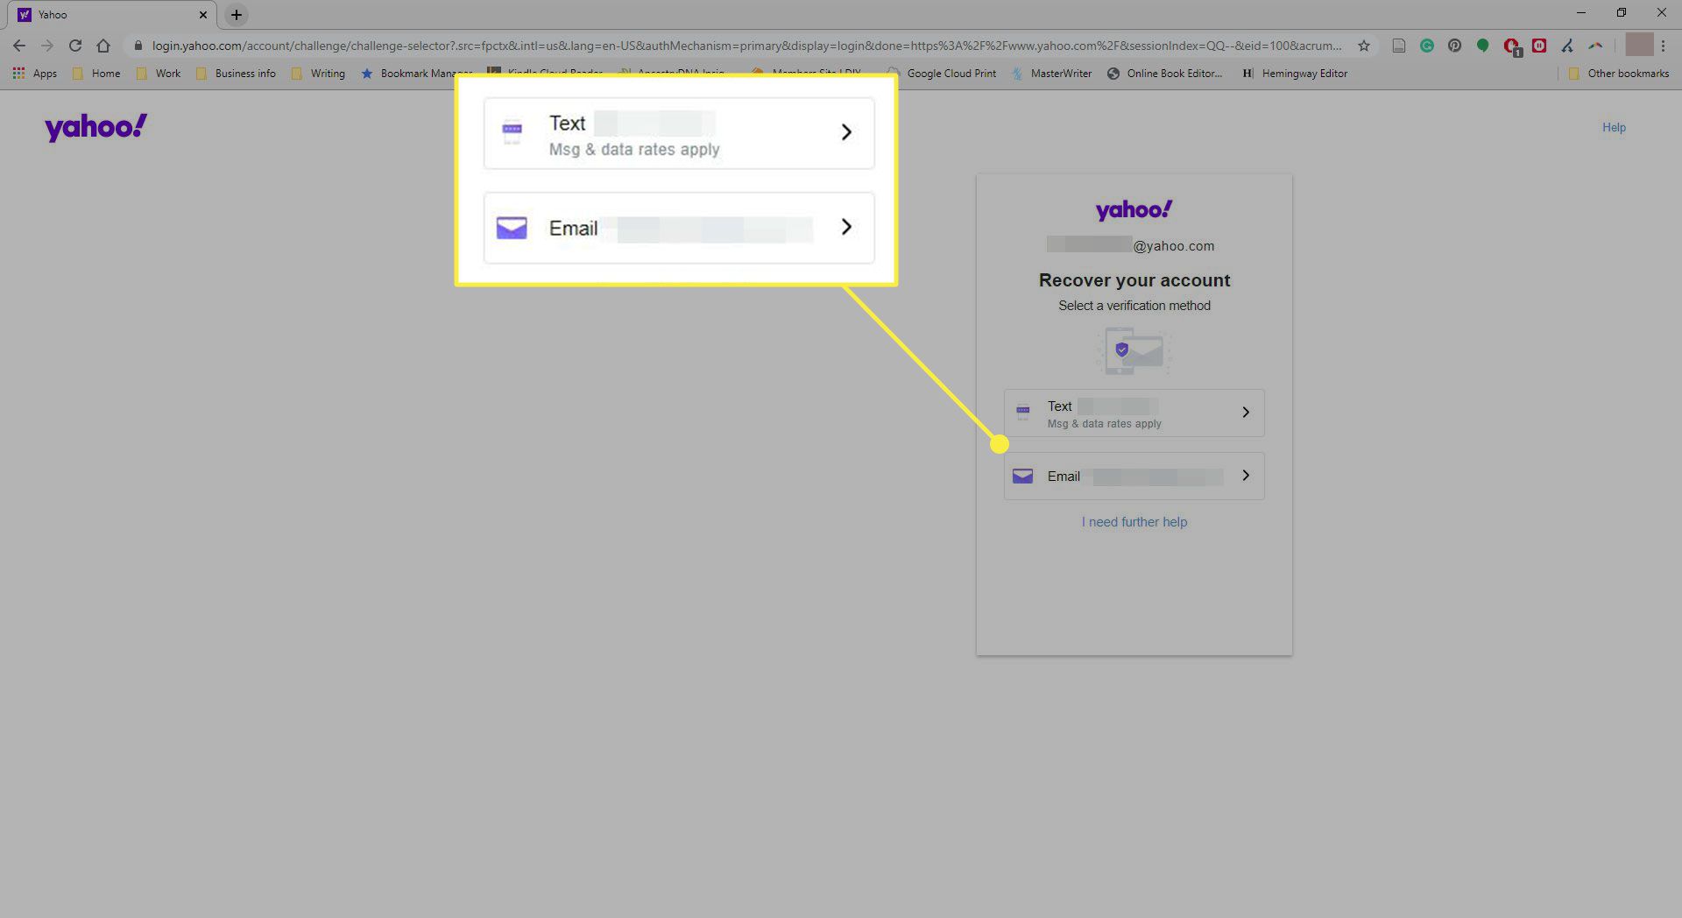Restore down the Chrome window
Image resolution: width=1682 pixels, height=918 pixels.
(1622, 13)
